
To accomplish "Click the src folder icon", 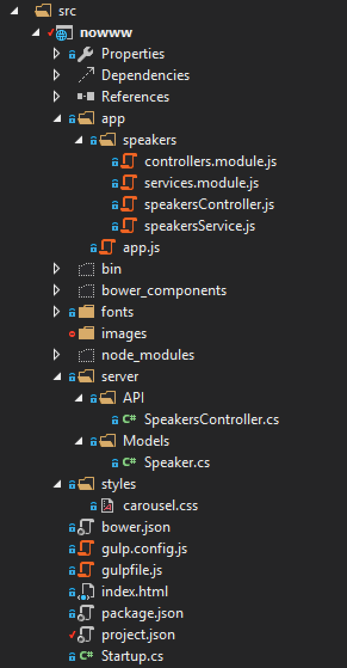I will point(44,11).
